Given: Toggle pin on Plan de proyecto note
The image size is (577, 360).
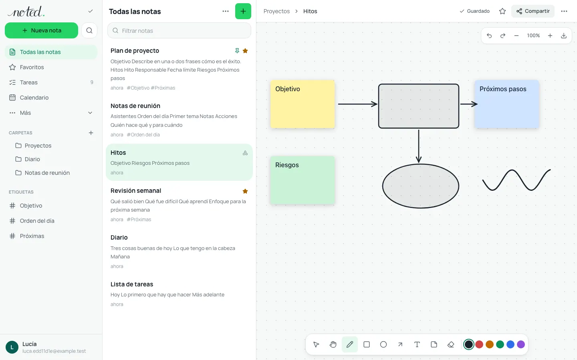Looking at the screenshot, I should 237,51.
